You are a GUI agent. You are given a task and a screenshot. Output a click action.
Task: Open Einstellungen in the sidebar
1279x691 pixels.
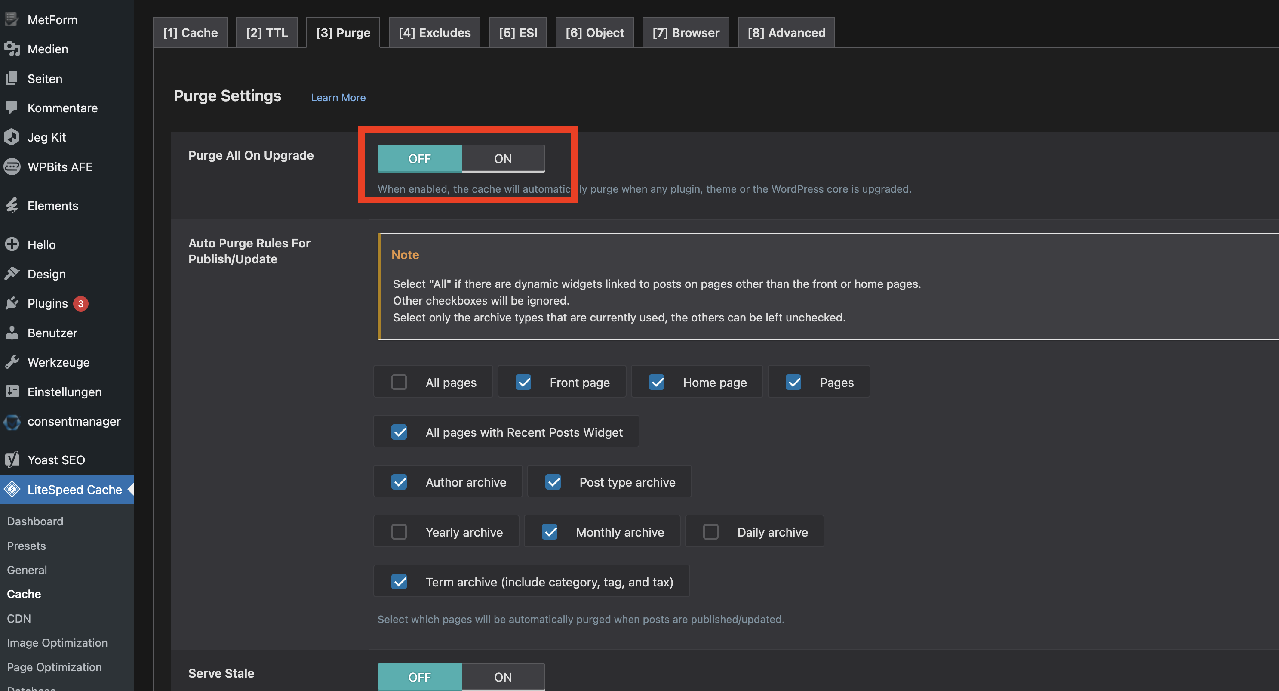click(x=64, y=392)
